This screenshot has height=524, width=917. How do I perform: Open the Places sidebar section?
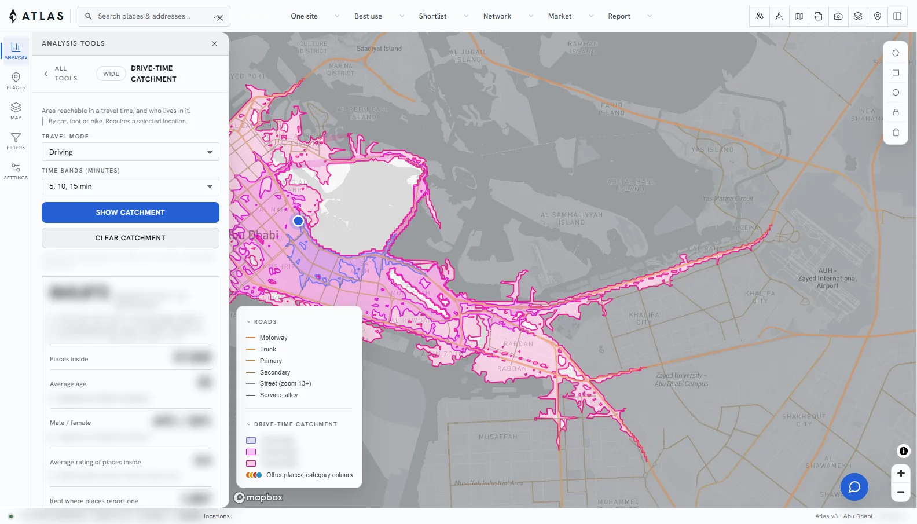[16, 81]
